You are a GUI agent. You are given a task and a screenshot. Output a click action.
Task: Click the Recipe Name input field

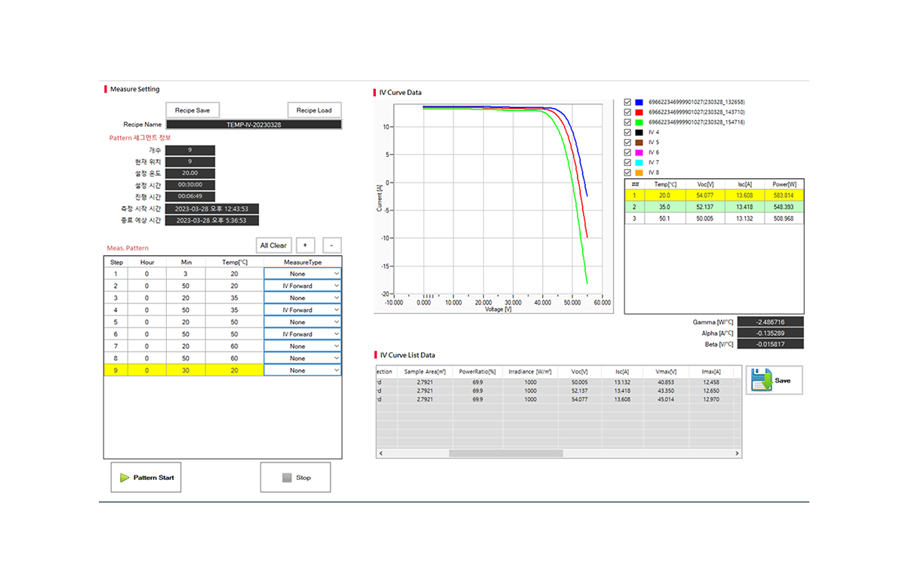[x=254, y=125]
